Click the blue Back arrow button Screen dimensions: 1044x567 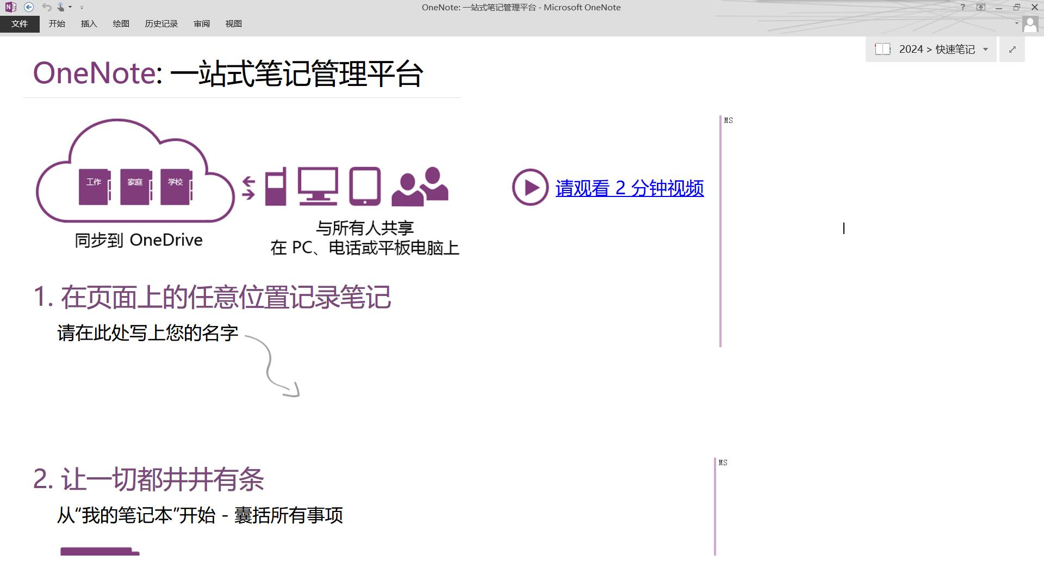point(29,7)
